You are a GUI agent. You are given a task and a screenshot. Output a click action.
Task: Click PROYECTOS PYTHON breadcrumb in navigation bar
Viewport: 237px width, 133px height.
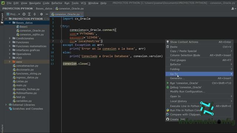(17, 8)
